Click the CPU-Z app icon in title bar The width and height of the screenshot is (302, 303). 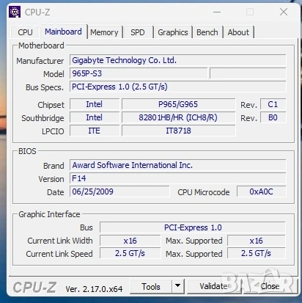(x=15, y=12)
